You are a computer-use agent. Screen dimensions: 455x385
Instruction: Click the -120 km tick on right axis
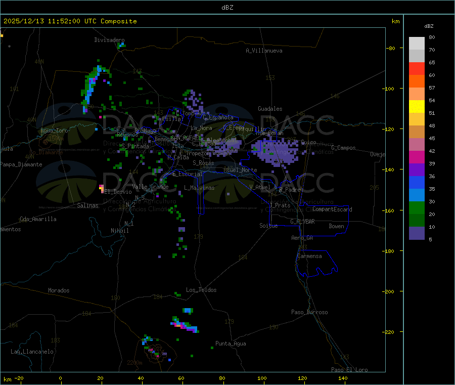pos(390,129)
